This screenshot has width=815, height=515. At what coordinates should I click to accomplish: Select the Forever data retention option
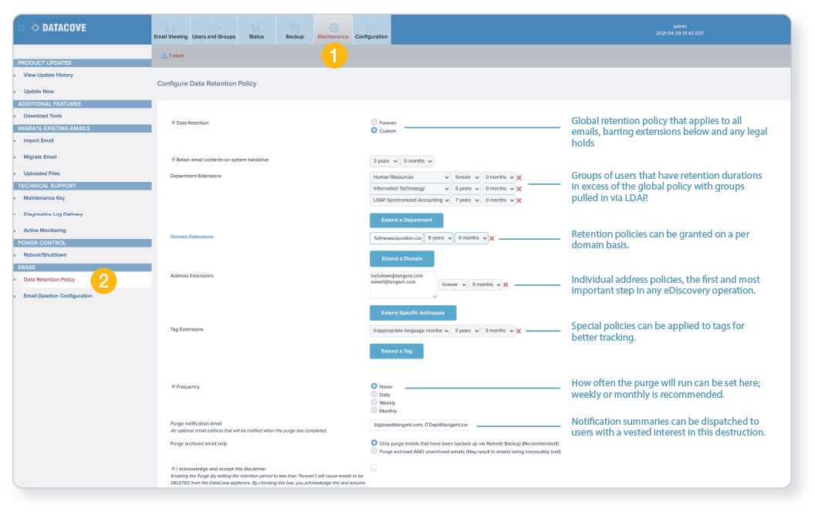tap(374, 122)
